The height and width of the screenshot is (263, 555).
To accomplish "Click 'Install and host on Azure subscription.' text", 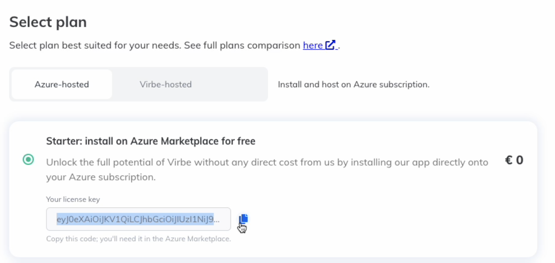I will 354,84.
